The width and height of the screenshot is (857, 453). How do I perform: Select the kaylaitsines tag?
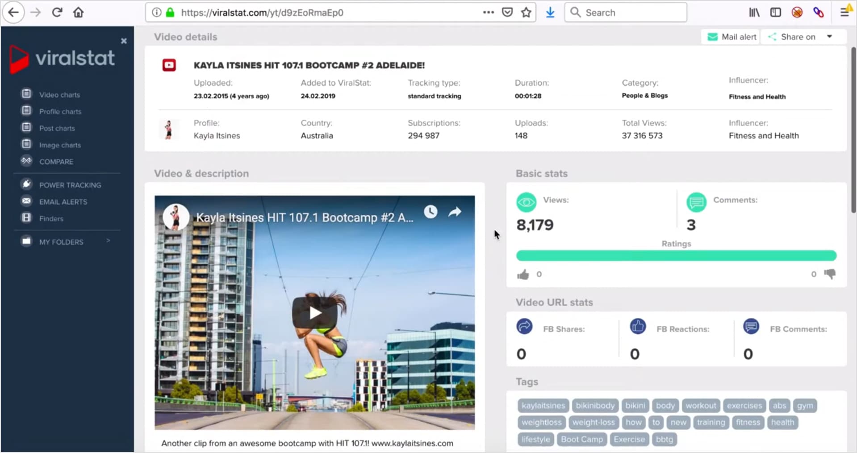[x=543, y=406]
